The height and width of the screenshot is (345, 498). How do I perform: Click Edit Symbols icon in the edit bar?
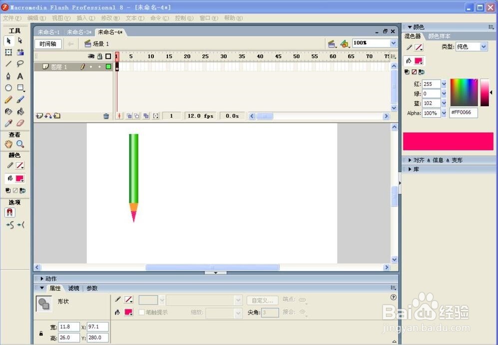pyautogui.click(x=345, y=44)
